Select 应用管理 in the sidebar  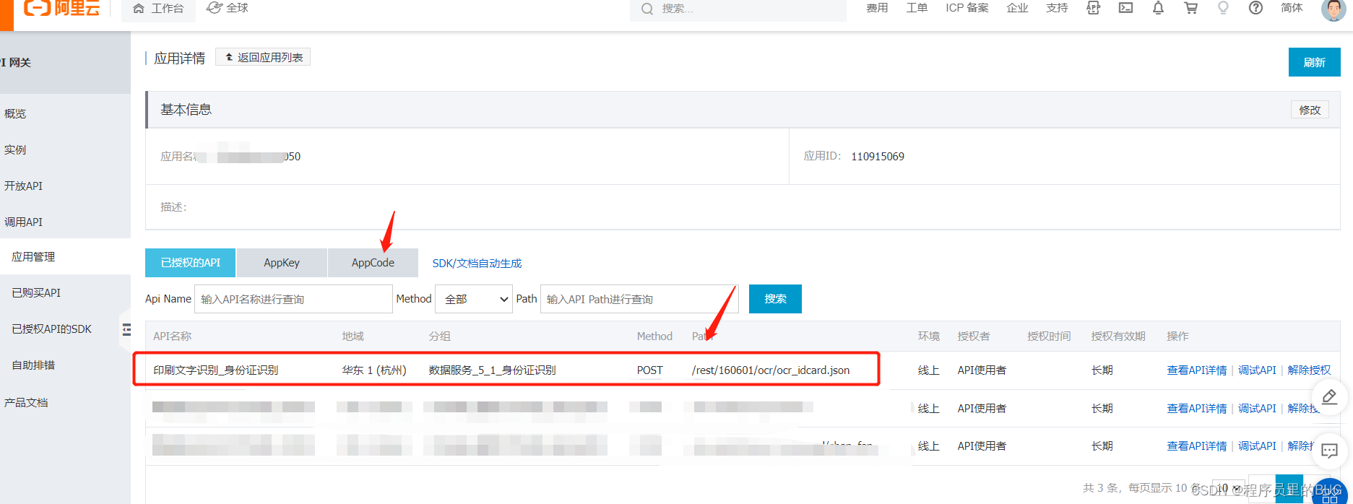[33, 256]
